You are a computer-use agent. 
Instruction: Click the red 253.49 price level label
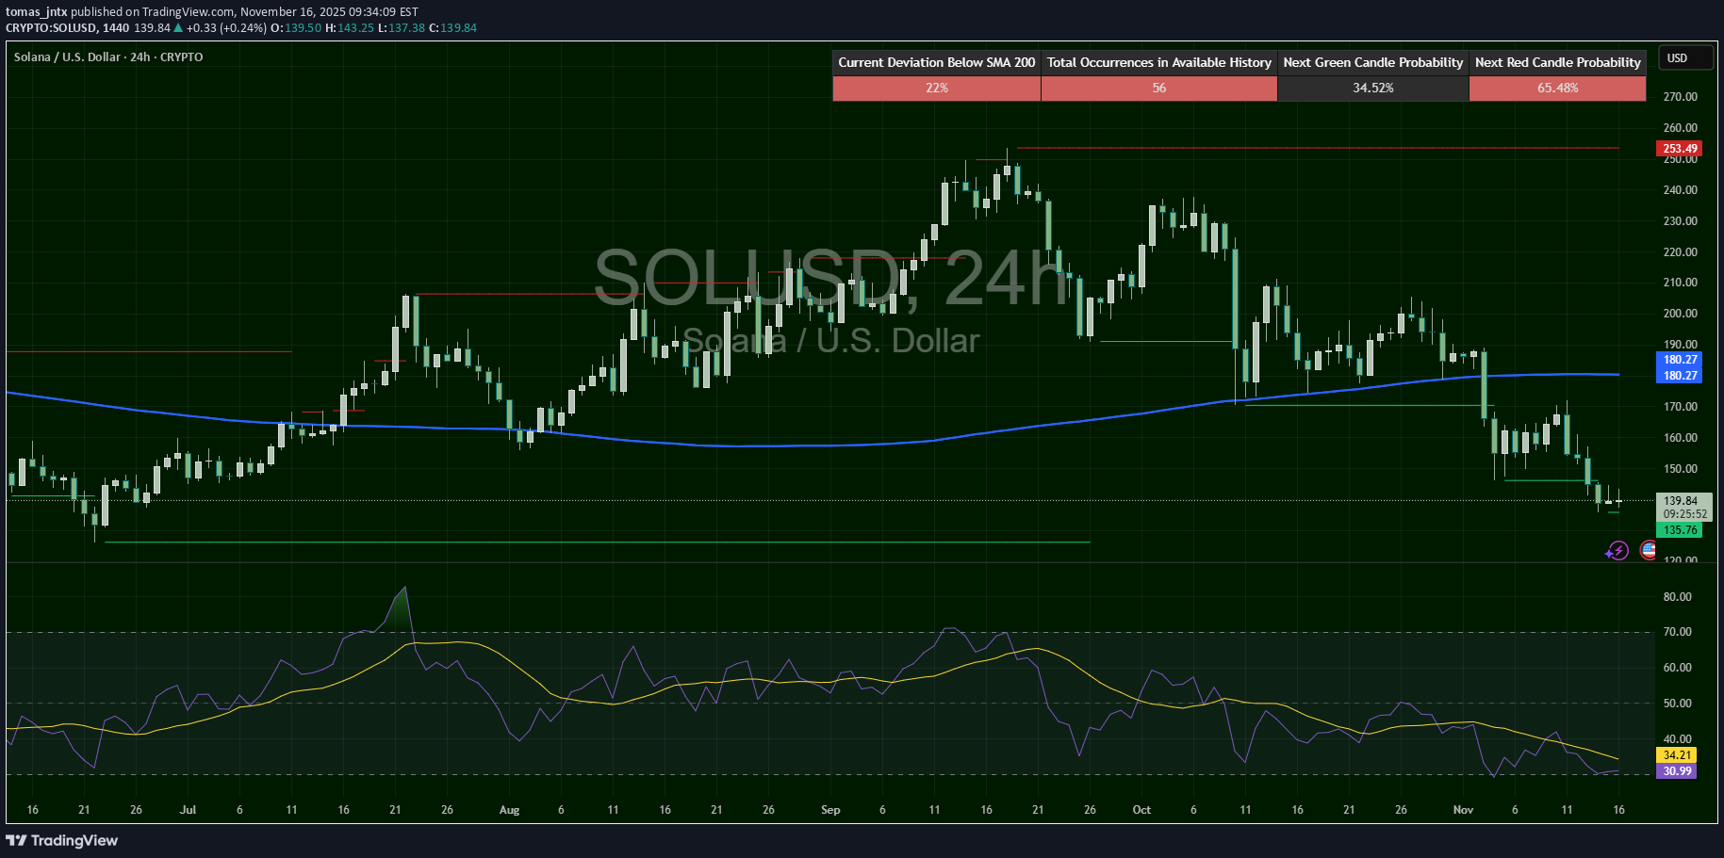(x=1680, y=148)
